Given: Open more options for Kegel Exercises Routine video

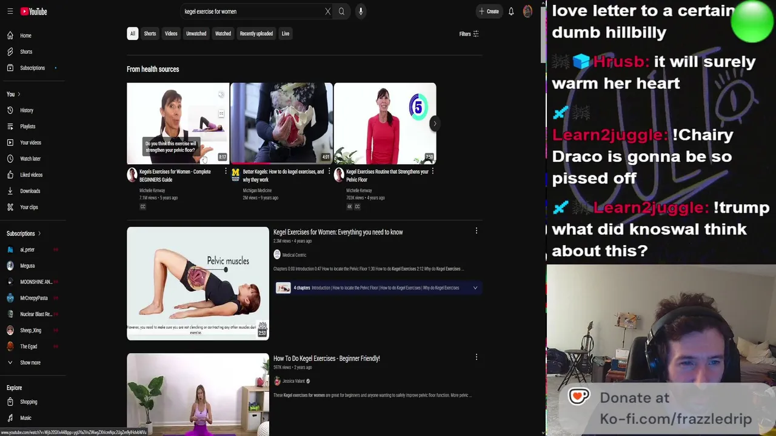Looking at the screenshot, I should tap(432, 172).
